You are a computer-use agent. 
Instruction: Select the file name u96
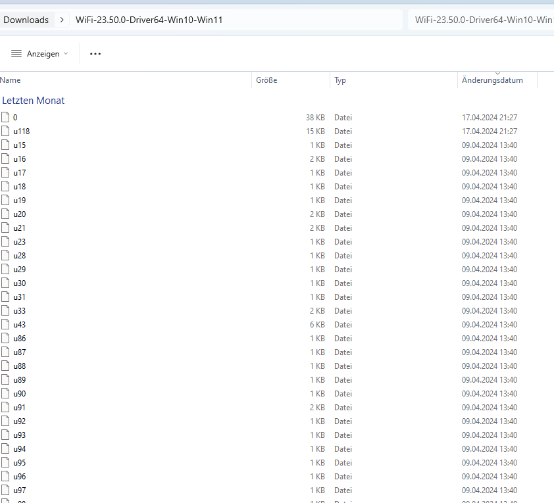pyautogui.click(x=20, y=476)
